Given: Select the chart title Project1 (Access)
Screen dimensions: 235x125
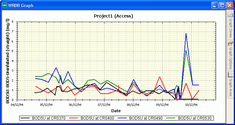Looking at the screenshot, I should (113, 16).
